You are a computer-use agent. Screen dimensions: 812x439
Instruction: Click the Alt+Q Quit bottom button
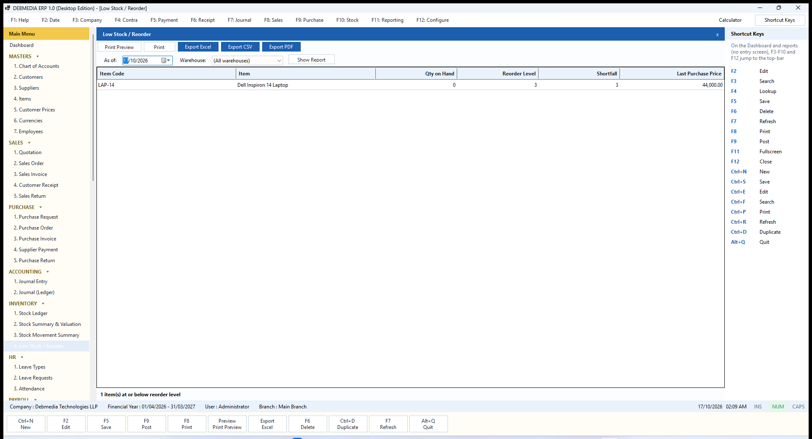click(x=428, y=424)
